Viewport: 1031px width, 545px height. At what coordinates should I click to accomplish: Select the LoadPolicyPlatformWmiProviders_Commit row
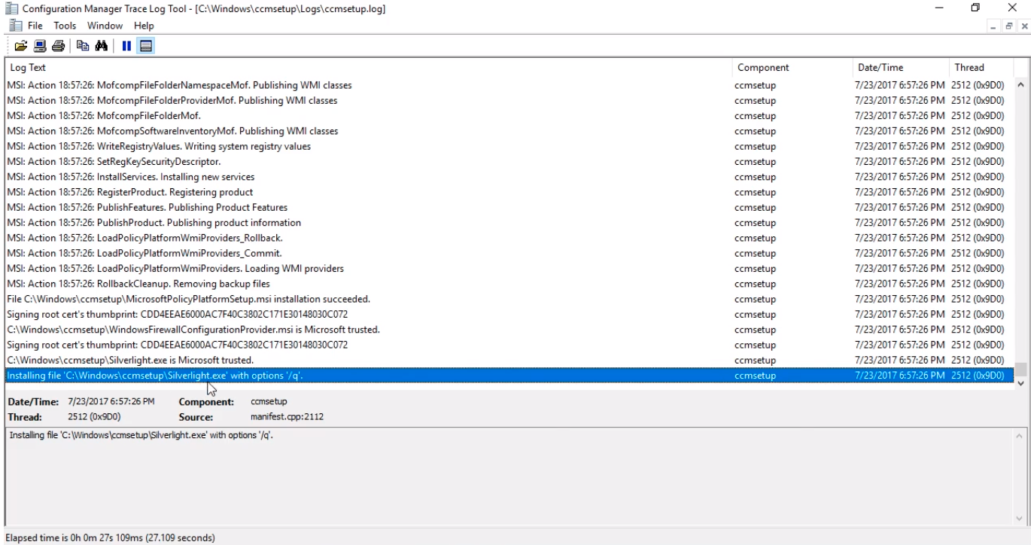point(509,253)
